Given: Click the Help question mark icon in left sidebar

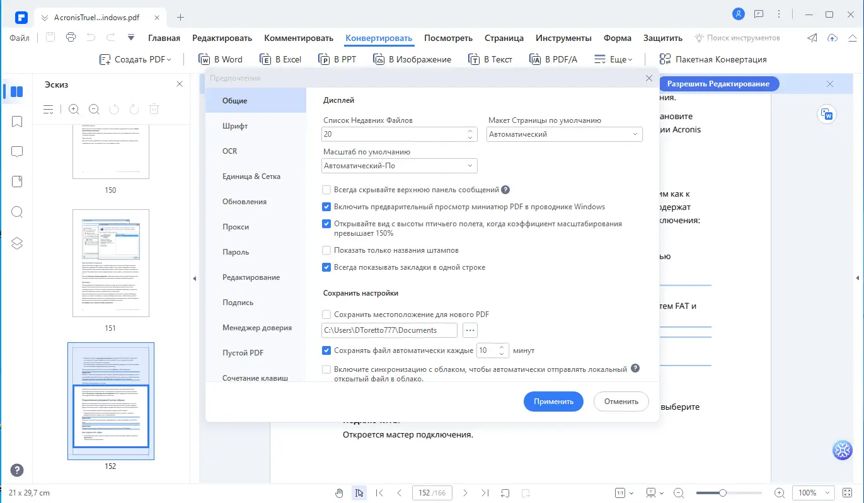Looking at the screenshot, I should coord(17,470).
